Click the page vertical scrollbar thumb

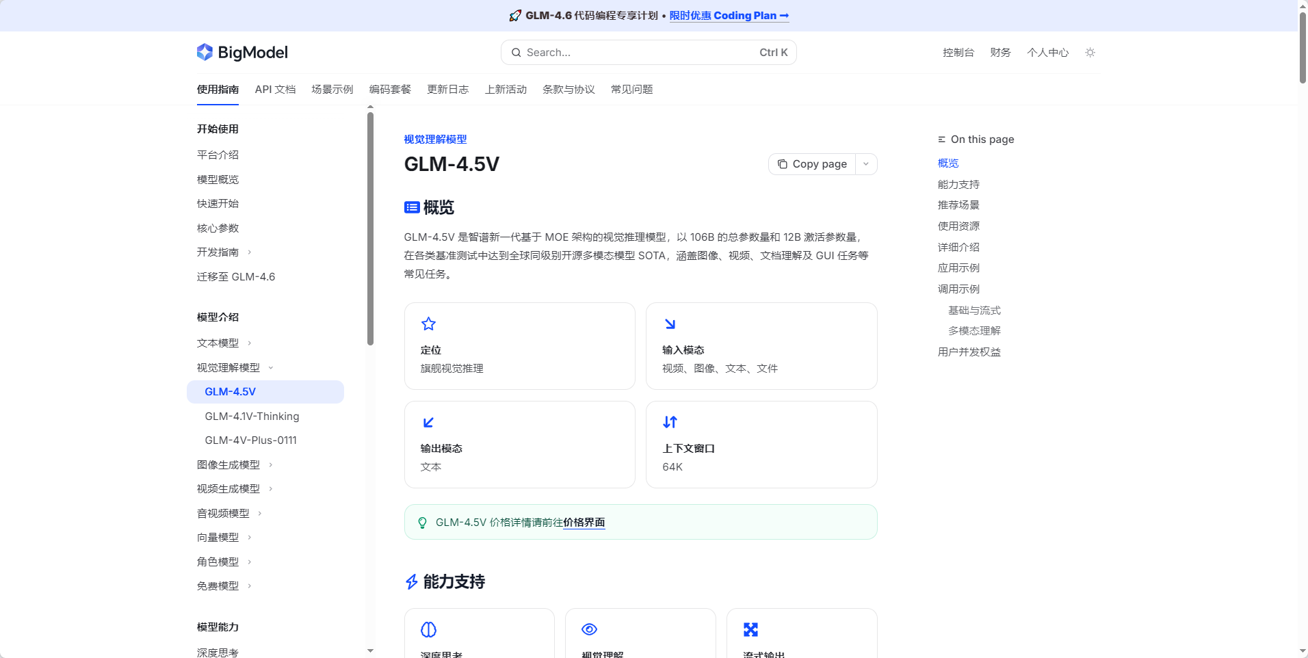[1303, 48]
